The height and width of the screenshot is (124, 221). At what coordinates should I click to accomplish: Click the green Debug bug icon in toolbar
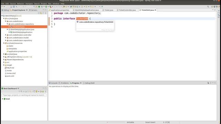(x=42, y=7)
